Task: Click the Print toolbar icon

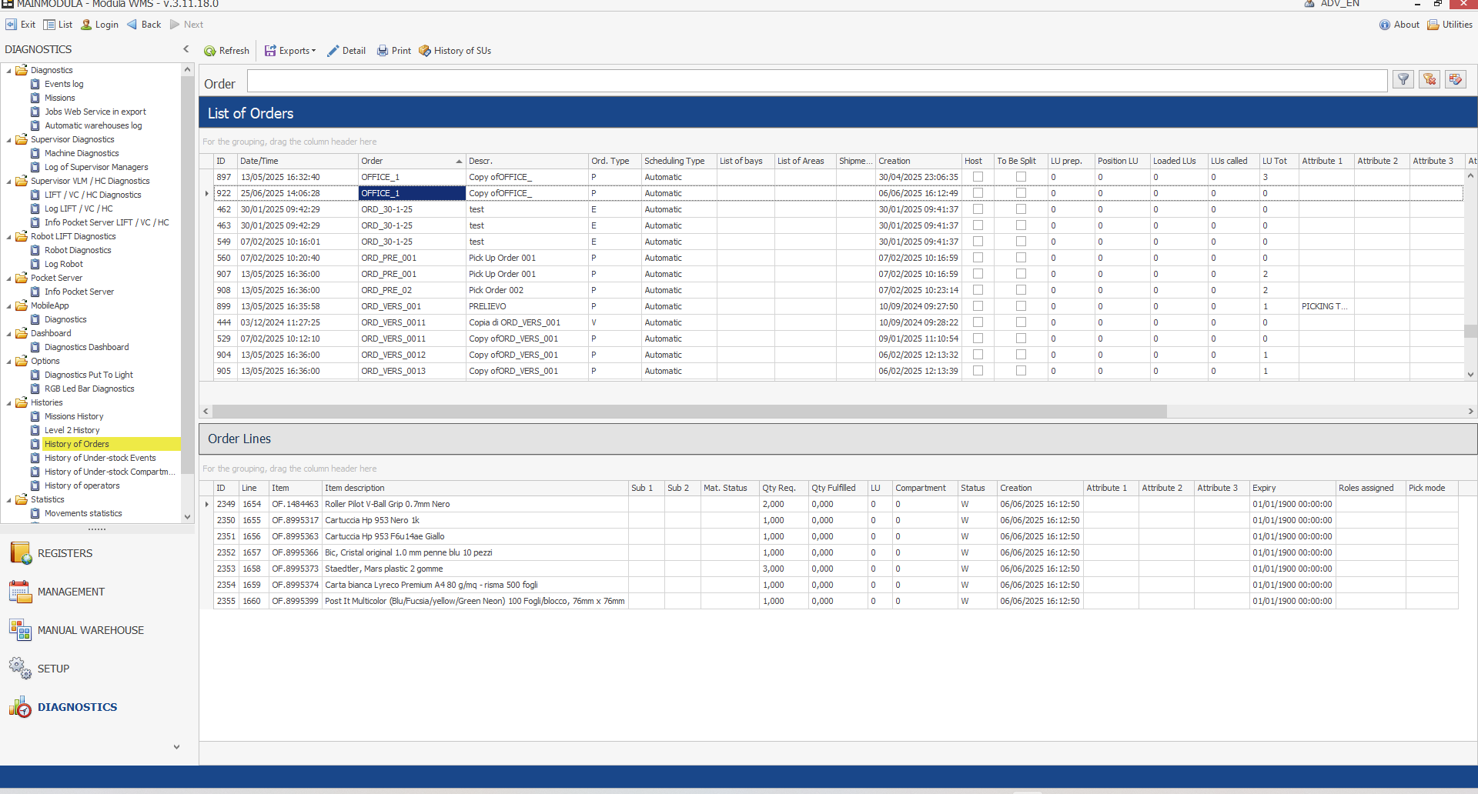Action: point(382,51)
